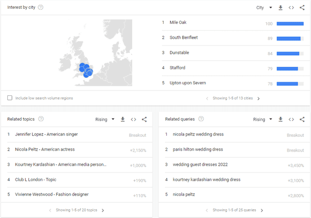Click 'Showing 1-5 of 25 queries' text
Screen dimensions: 311x218
point(234,210)
